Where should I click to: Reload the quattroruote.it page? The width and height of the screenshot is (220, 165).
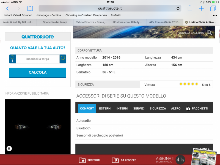pos(178,9)
